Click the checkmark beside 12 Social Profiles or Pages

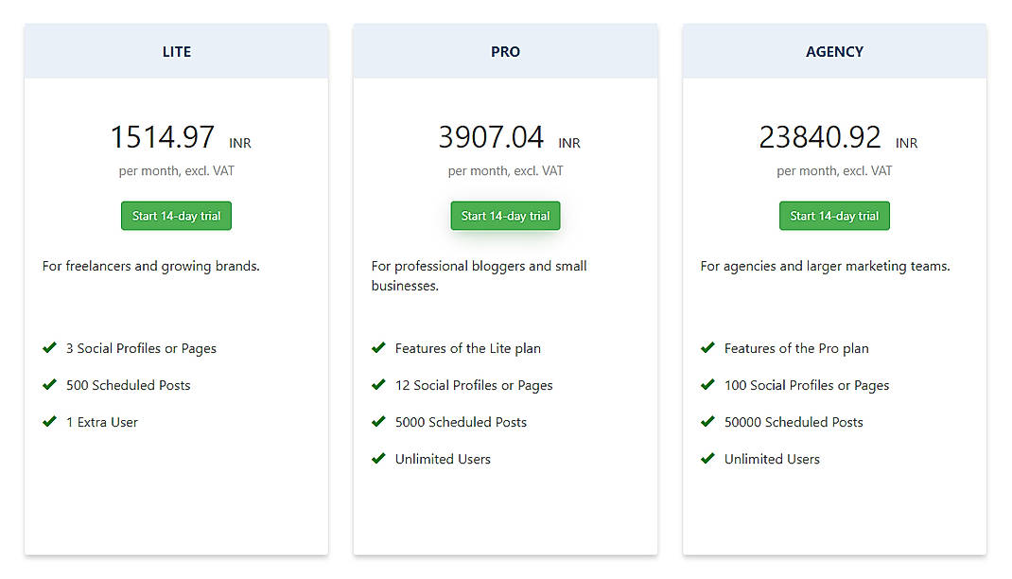[x=379, y=385]
